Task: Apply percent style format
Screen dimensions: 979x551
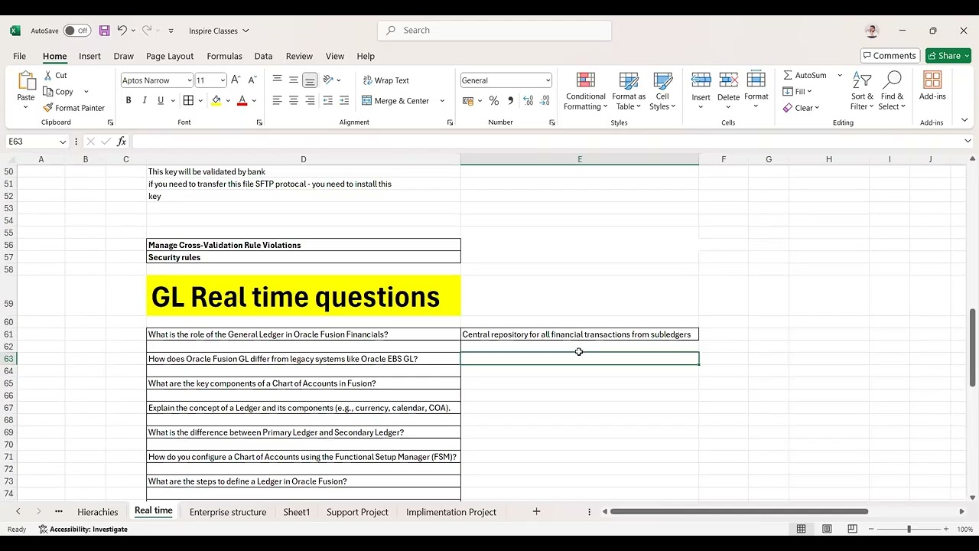Action: tap(494, 100)
